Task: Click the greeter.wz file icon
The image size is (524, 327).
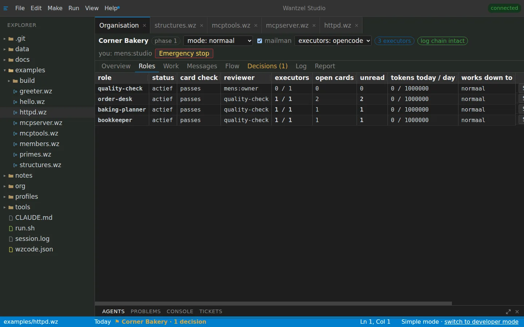Action: coord(15,92)
